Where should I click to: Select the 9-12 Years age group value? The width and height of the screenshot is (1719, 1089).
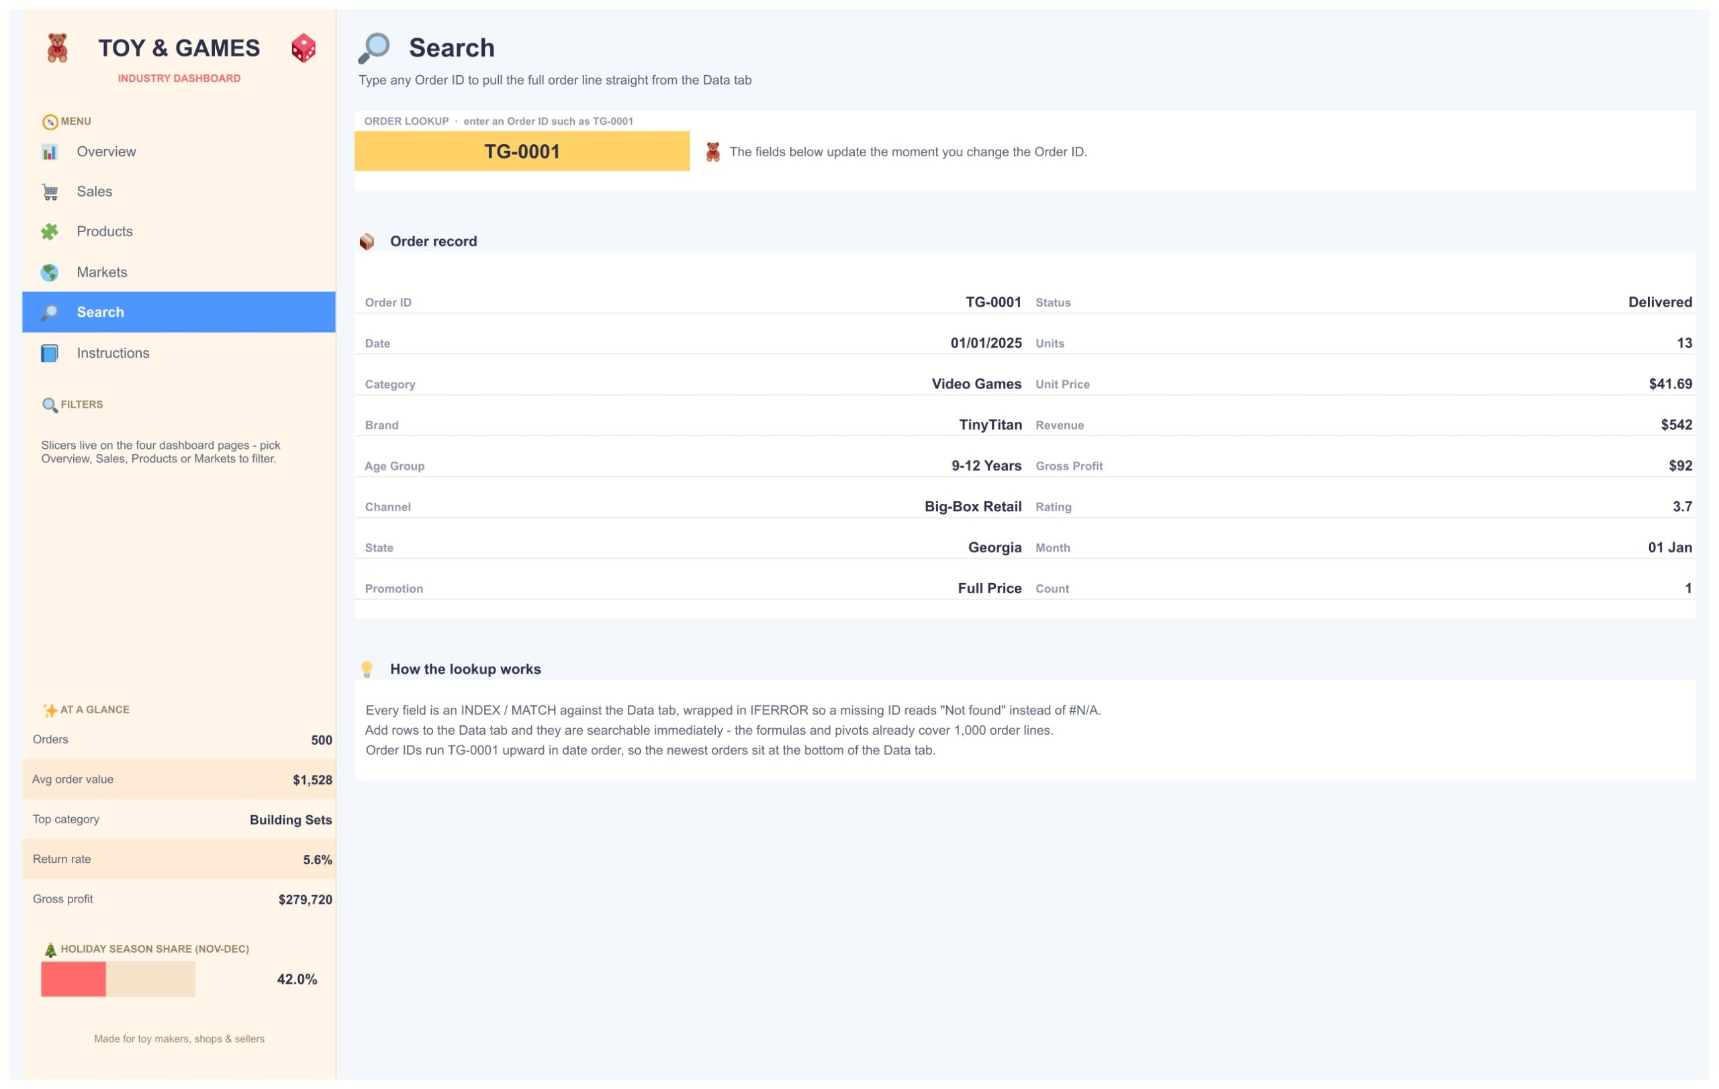pyautogui.click(x=986, y=466)
